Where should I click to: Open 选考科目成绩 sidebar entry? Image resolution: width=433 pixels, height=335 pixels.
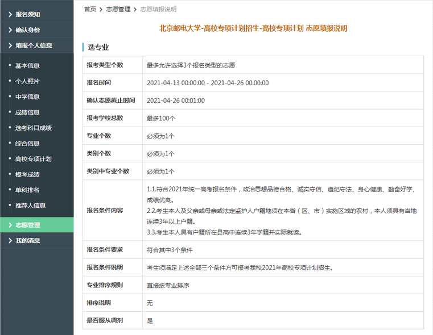click(x=33, y=128)
